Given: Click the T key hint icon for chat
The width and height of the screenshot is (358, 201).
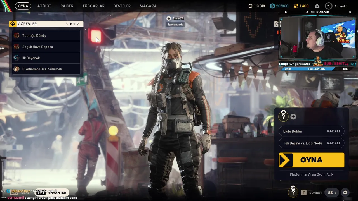Looking at the screenshot, I should 304,192.
